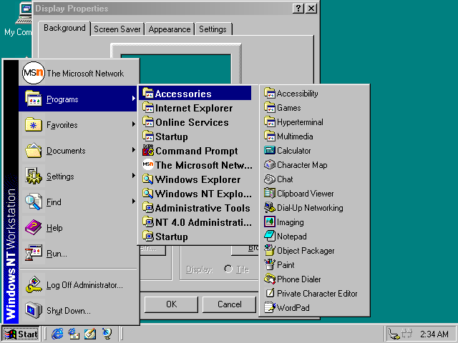Launch Notepad via its icon
The height and width of the screenshot is (343, 458).
click(x=269, y=237)
